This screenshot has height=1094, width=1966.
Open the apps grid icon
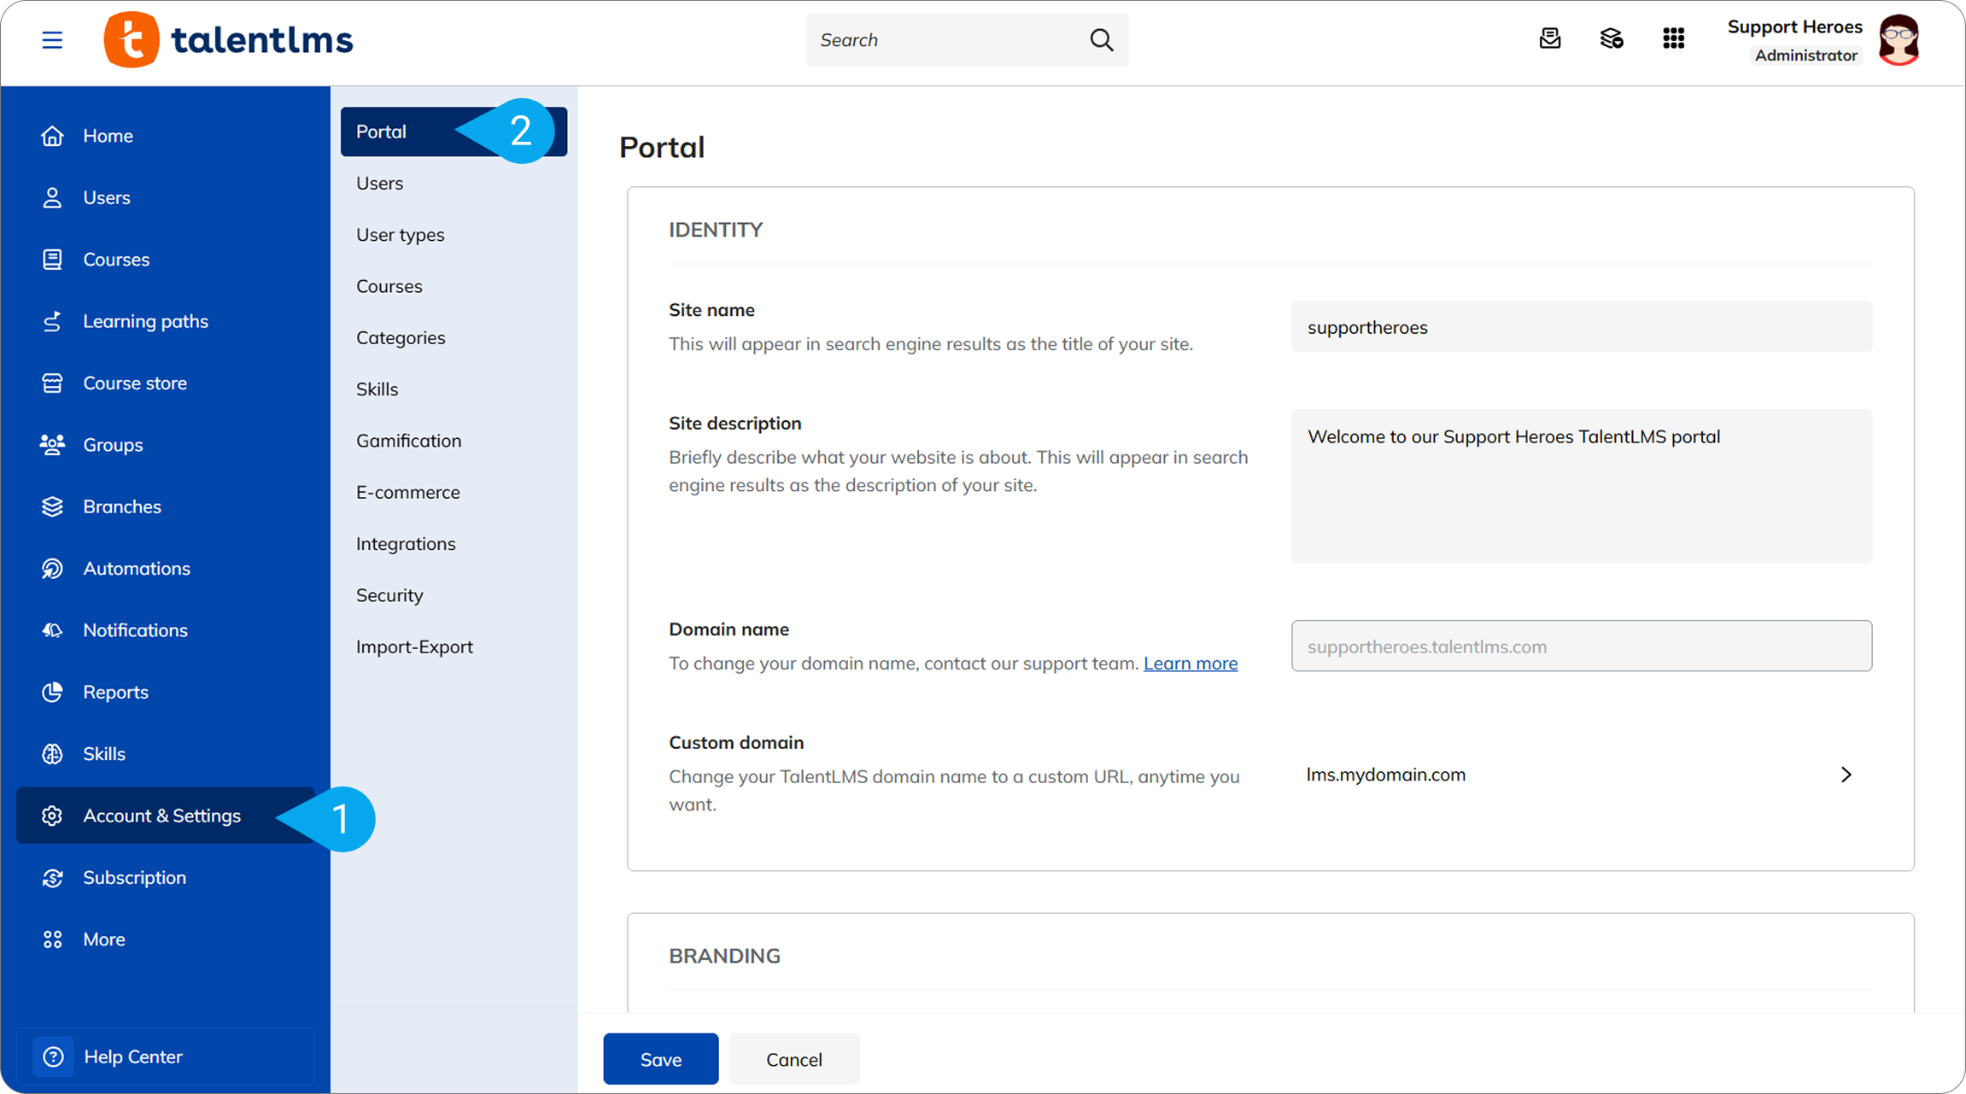pyautogui.click(x=1673, y=39)
